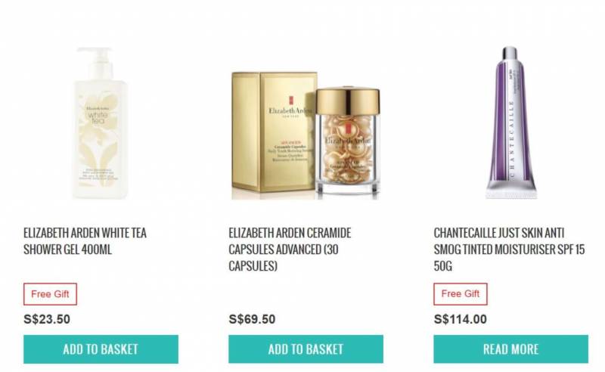Click the silver cap of the Chantecaille tube
605x372 pixels.
[x=509, y=53]
